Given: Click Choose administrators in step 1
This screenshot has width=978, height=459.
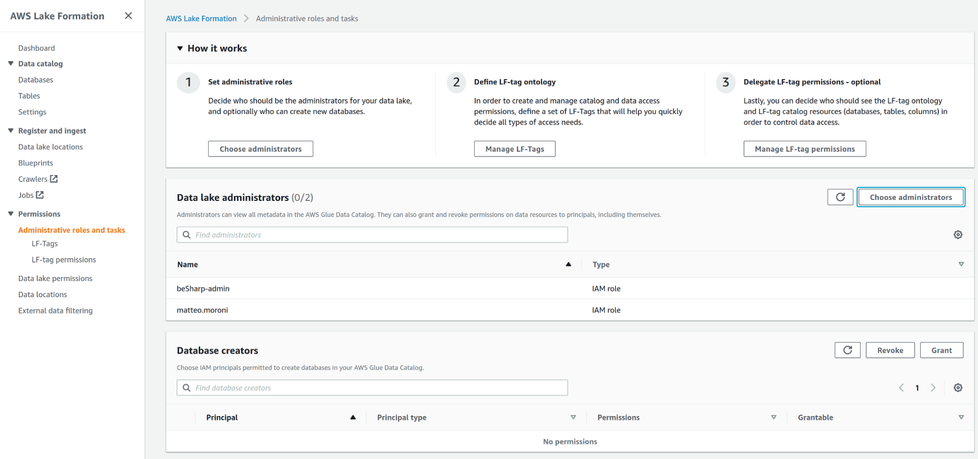Looking at the screenshot, I should [x=260, y=149].
